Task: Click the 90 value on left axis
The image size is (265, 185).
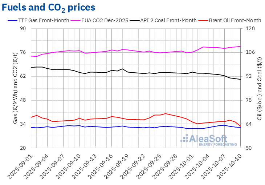Action: [24, 28]
